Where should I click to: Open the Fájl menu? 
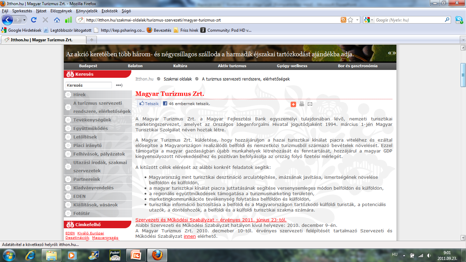(x=5, y=11)
